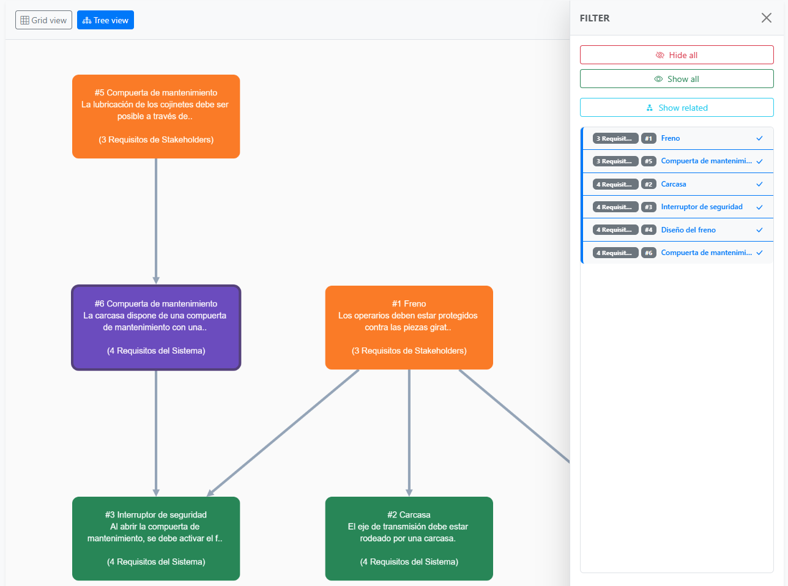Toggle checkmark for Diseño del freno

tap(759, 230)
